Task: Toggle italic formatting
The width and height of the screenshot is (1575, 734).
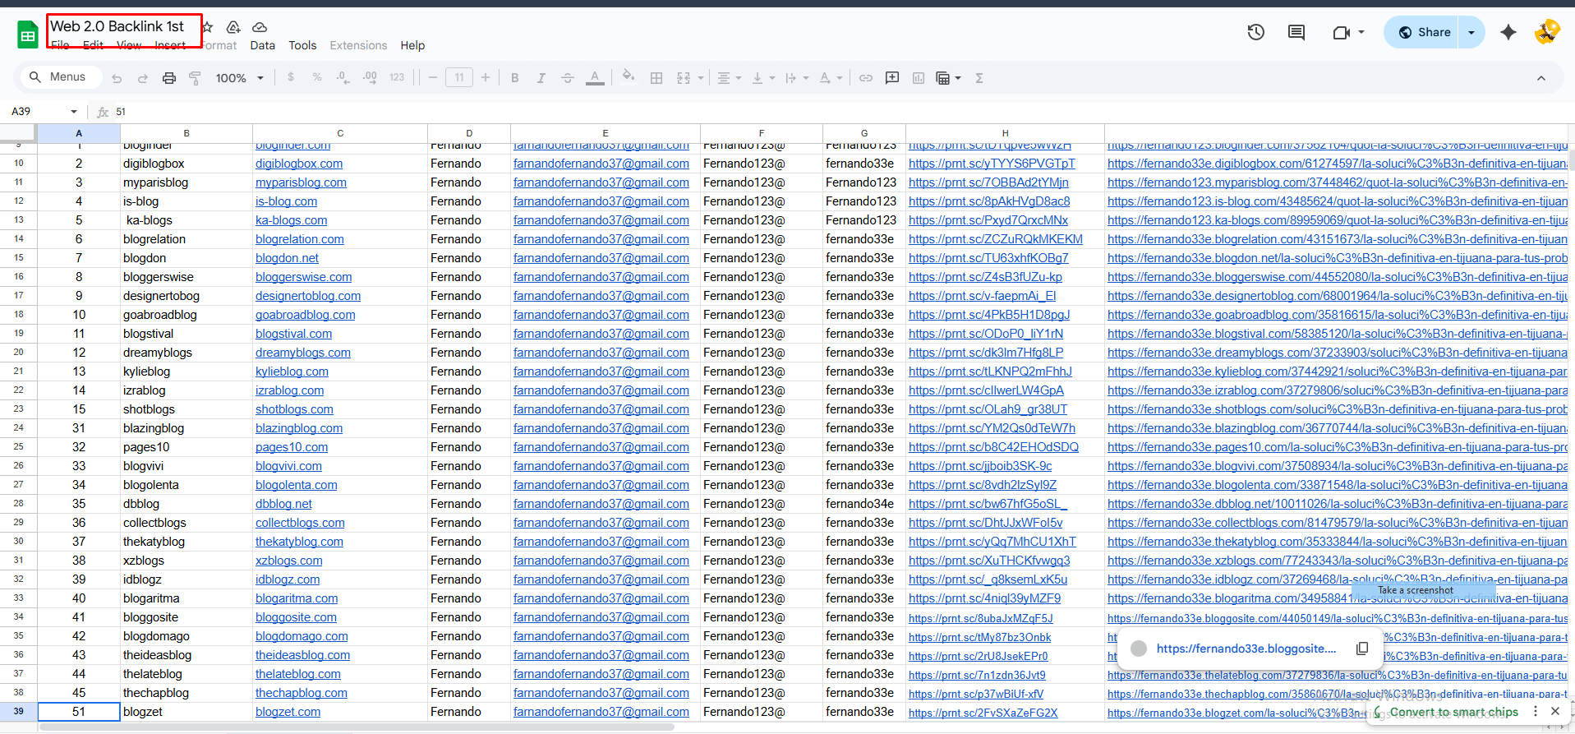Action: click(541, 78)
